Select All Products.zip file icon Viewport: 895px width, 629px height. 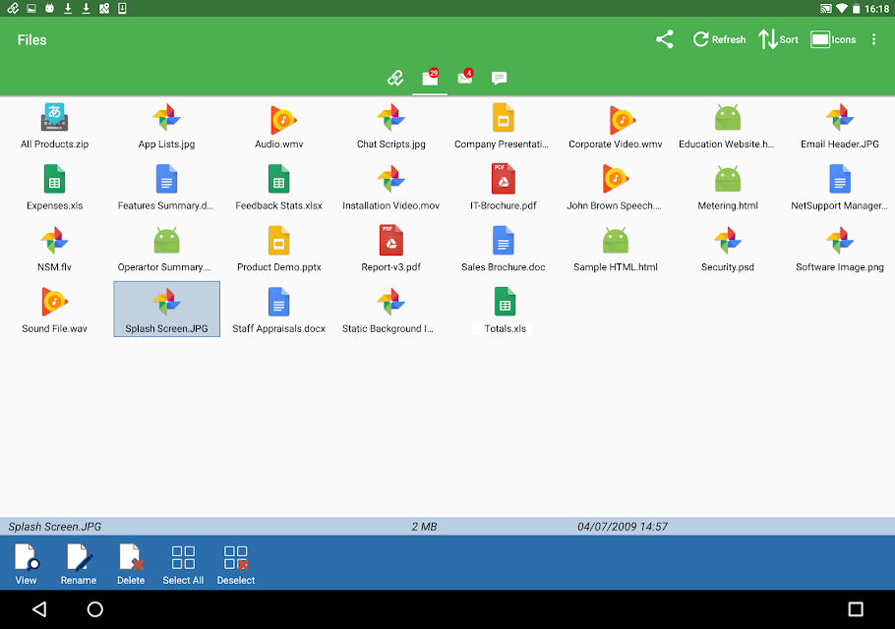(x=55, y=118)
